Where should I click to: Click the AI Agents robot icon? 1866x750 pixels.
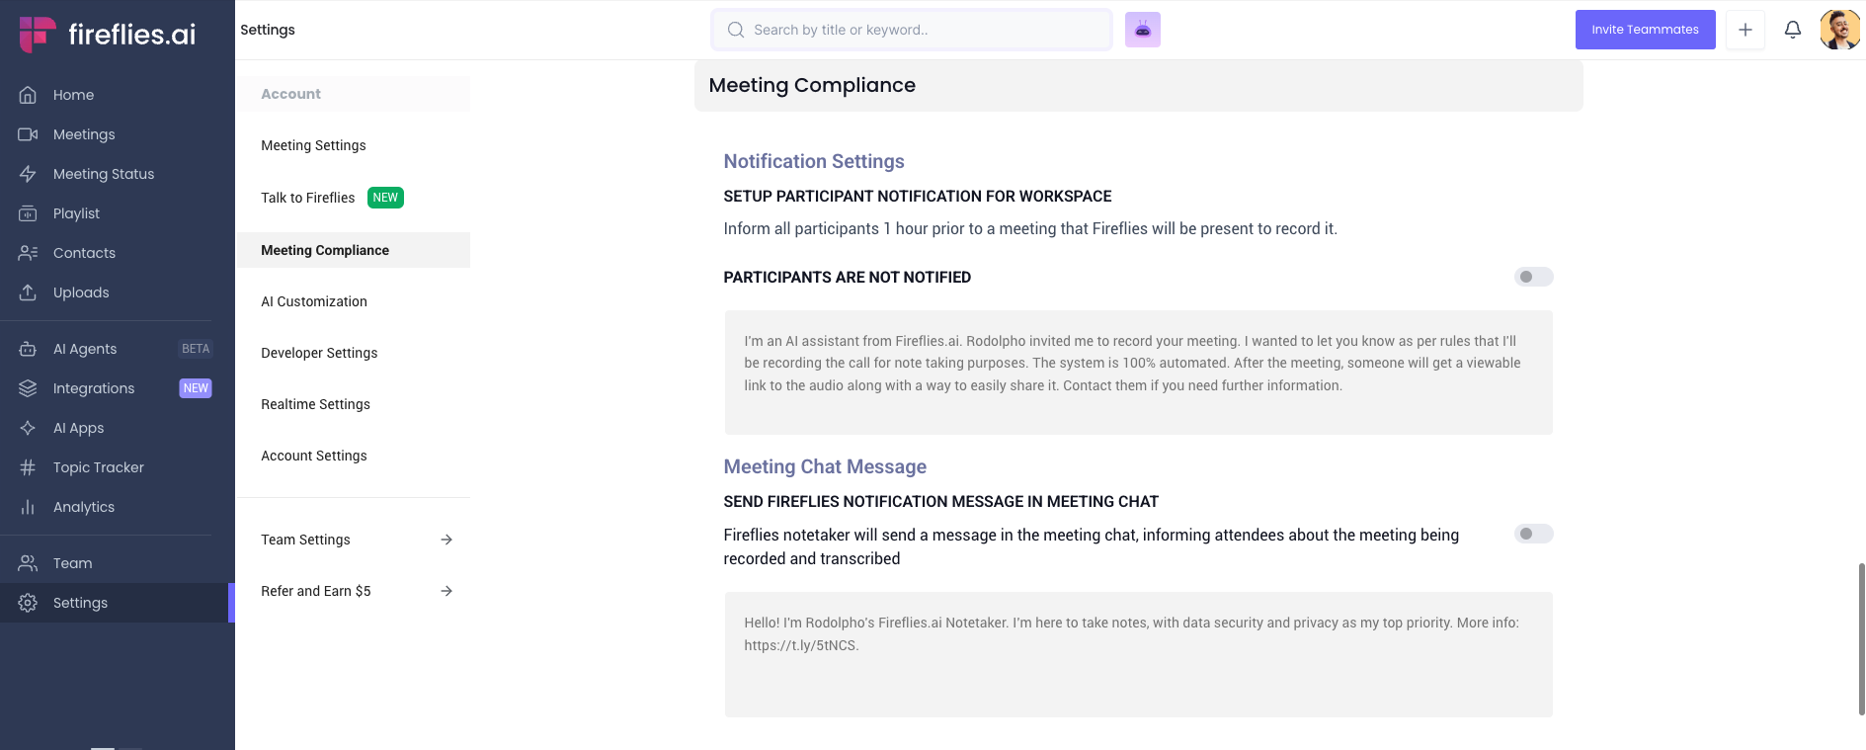point(28,349)
